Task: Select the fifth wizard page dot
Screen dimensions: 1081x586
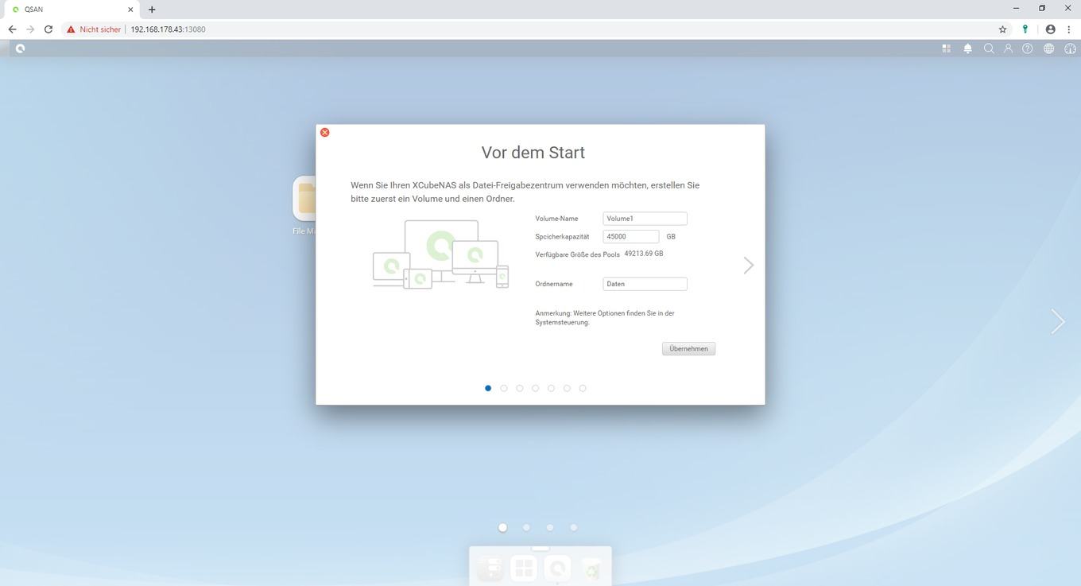Action: pyautogui.click(x=551, y=388)
